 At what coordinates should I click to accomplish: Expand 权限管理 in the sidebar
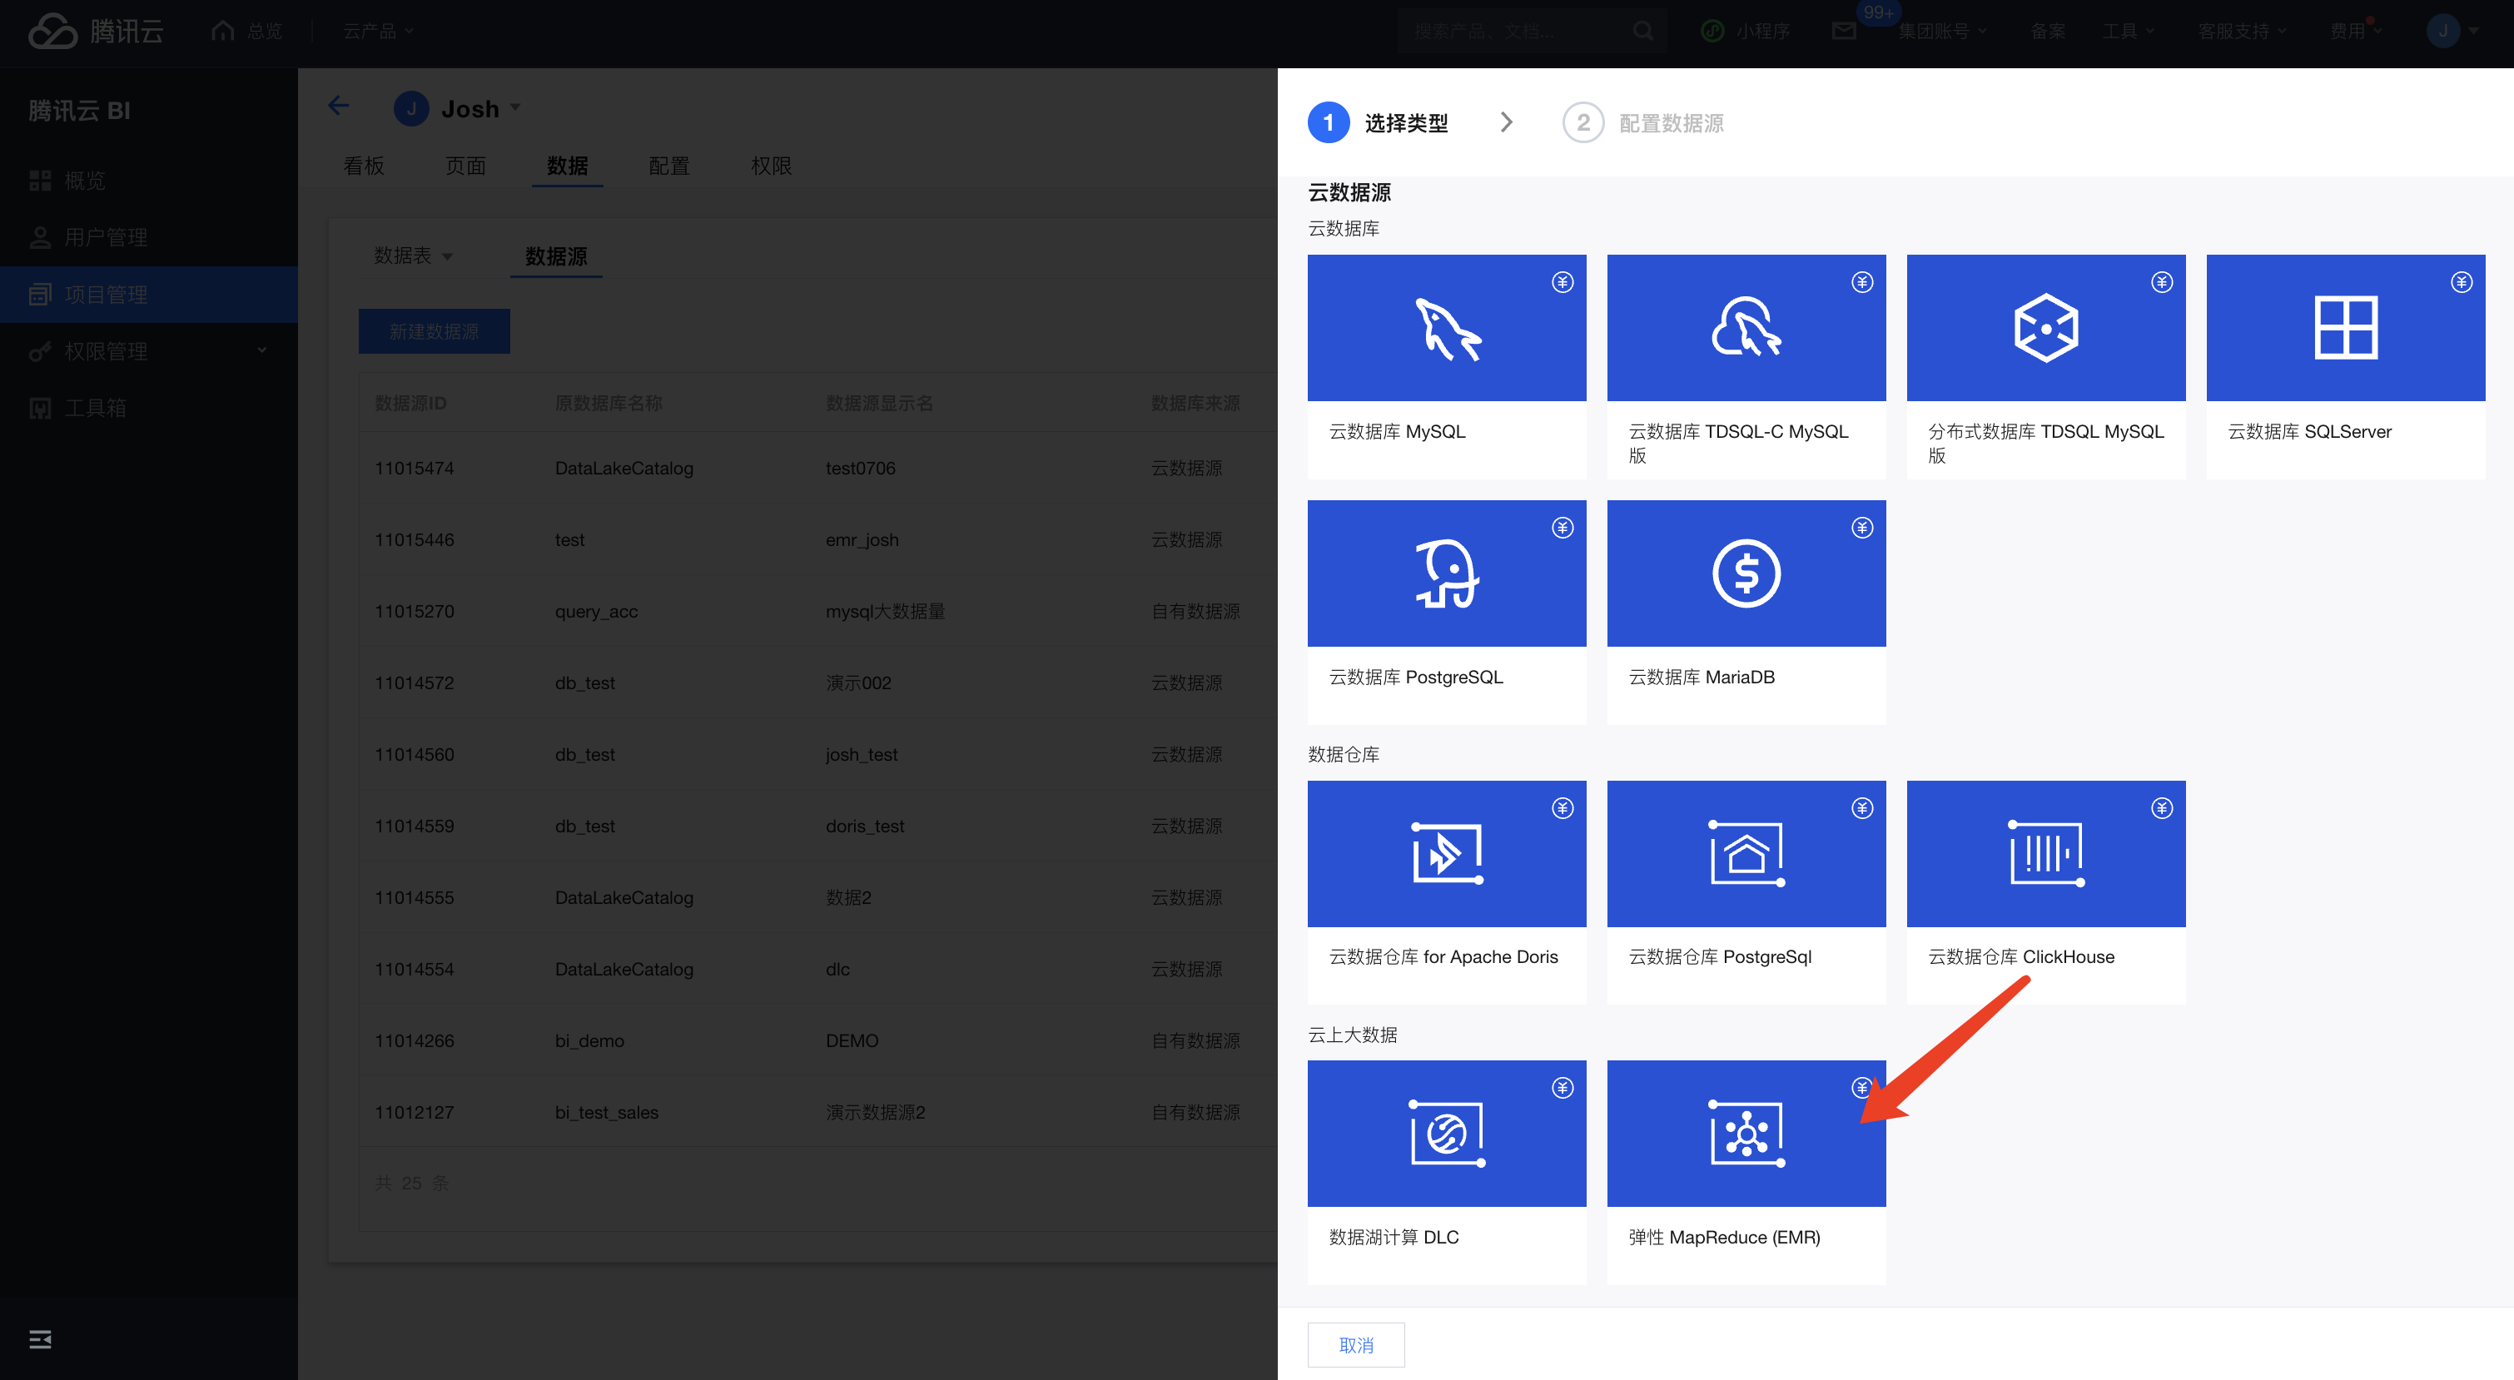point(261,350)
